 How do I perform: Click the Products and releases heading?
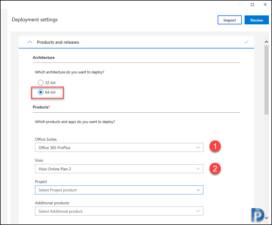tap(58, 42)
